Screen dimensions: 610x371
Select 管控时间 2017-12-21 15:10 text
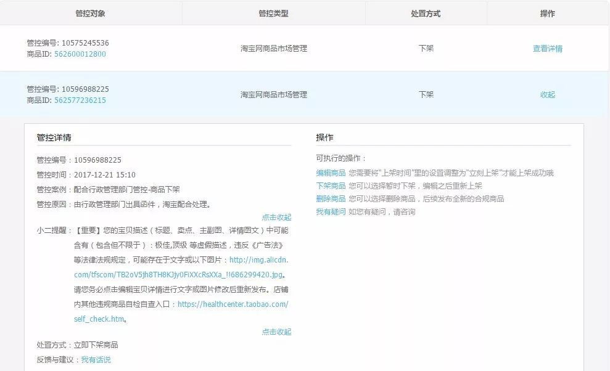(86, 175)
